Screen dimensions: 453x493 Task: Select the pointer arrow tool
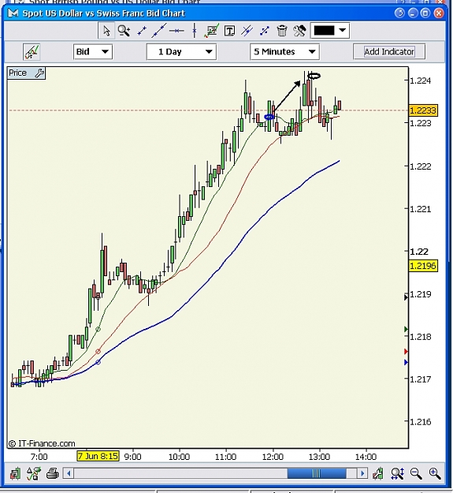pos(106,31)
